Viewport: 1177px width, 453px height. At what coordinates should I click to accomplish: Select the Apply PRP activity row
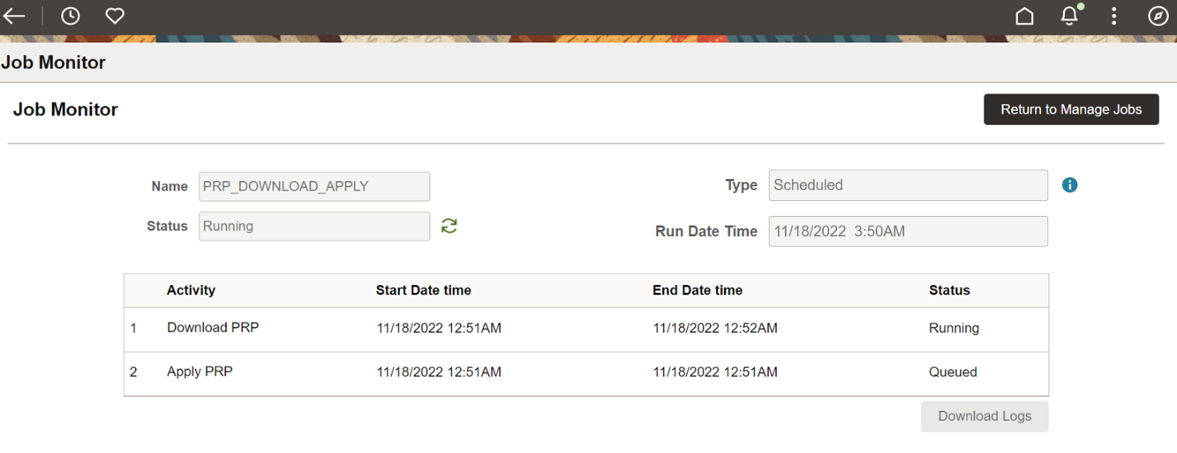(200, 372)
